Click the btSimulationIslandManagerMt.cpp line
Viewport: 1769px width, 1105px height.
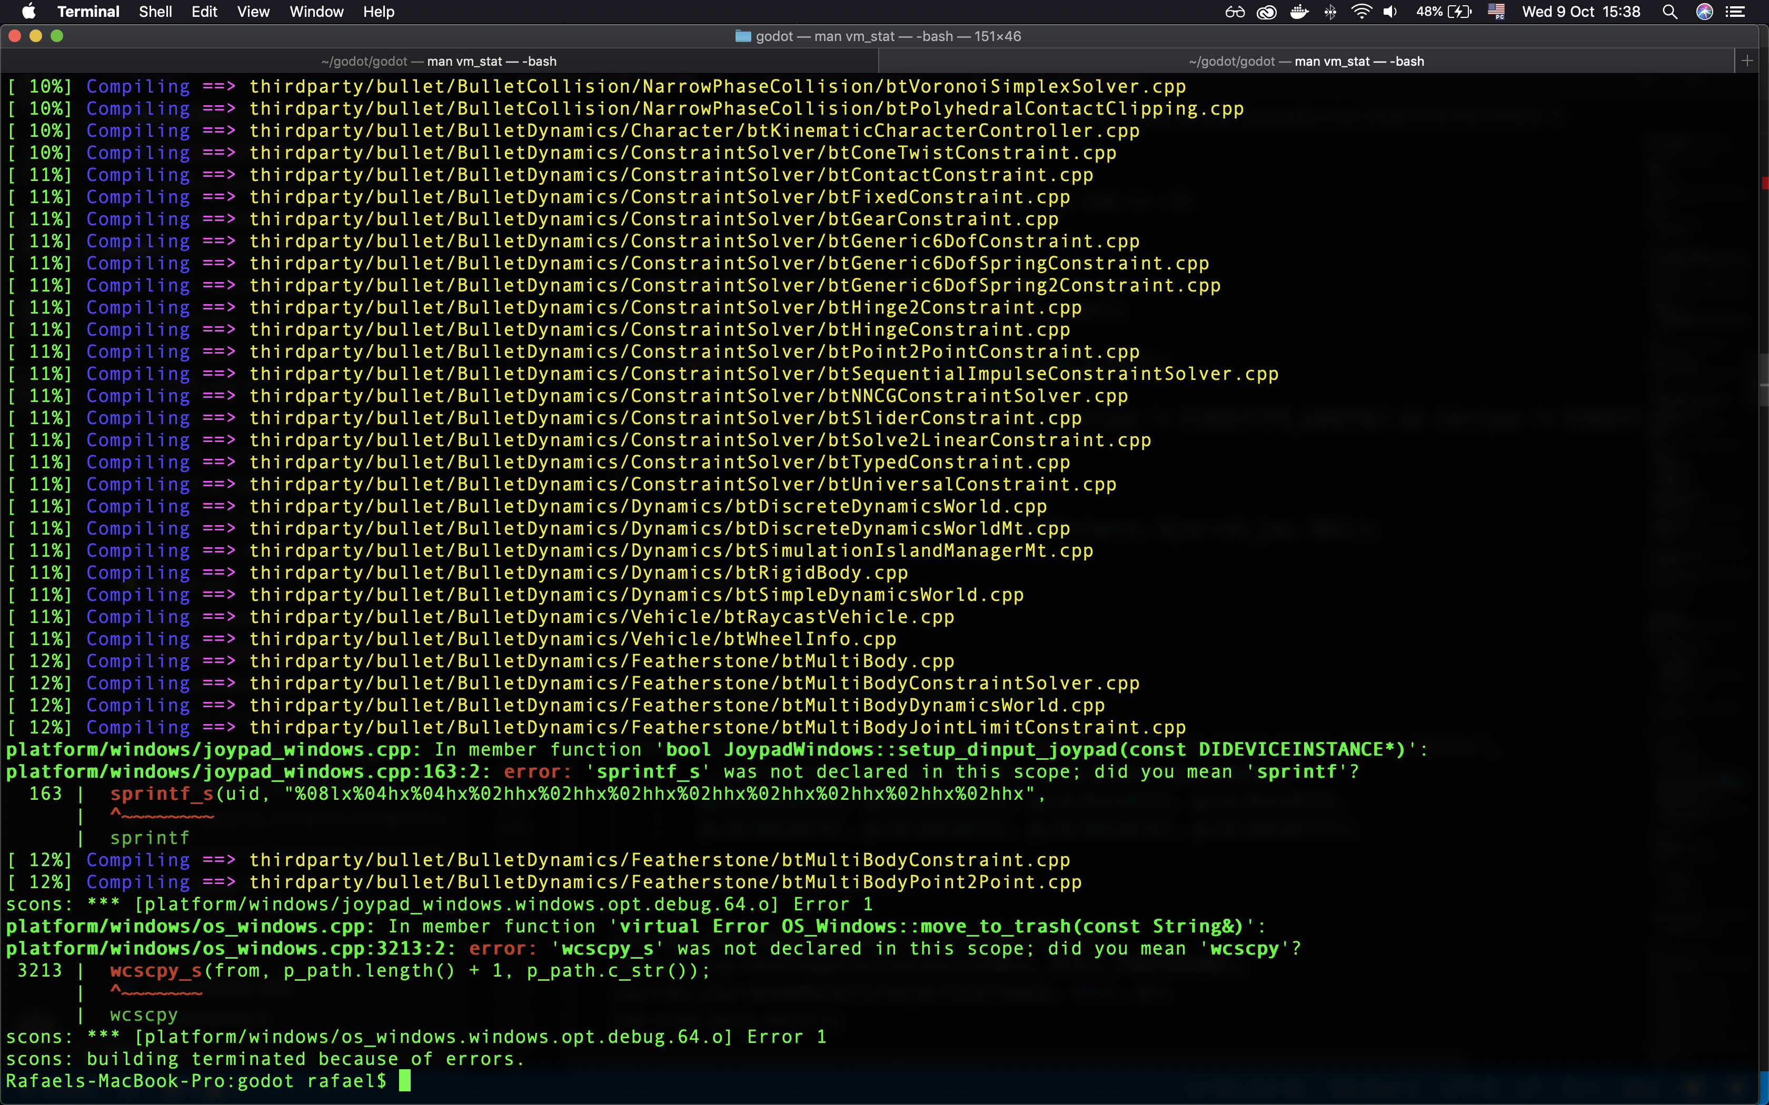(x=550, y=550)
